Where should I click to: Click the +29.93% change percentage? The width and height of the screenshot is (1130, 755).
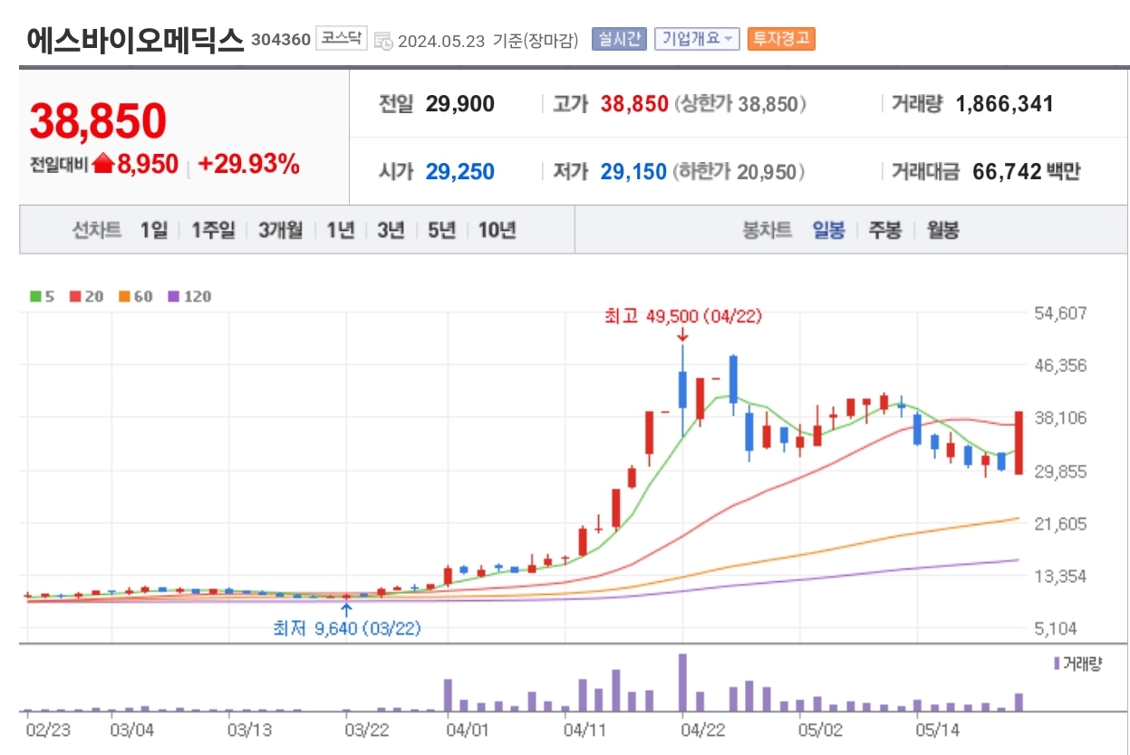pyautogui.click(x=248, y=164)
